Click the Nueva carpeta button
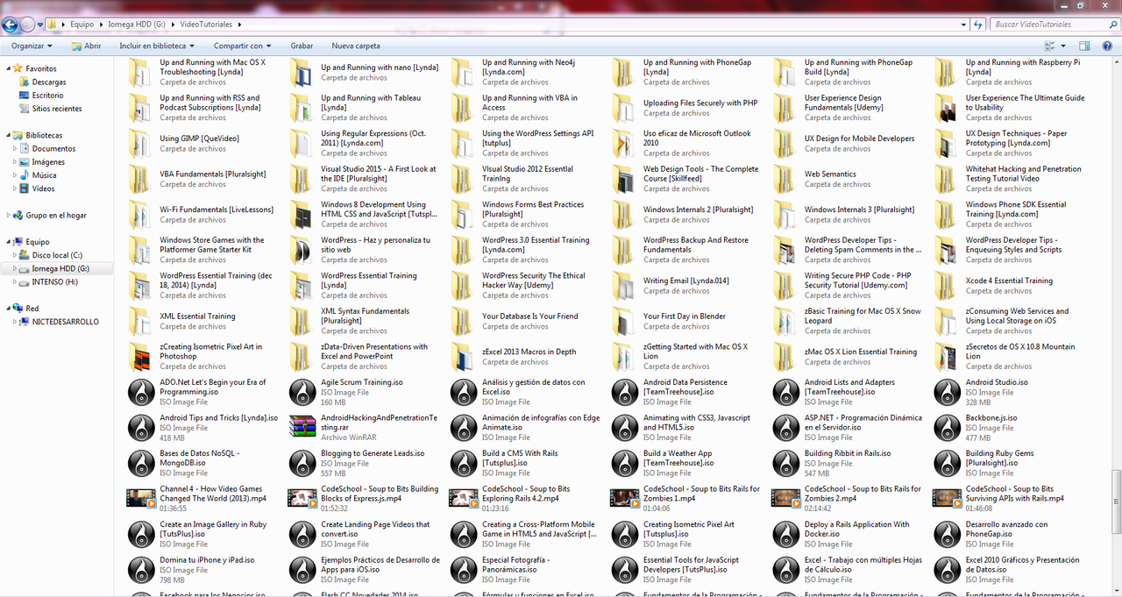 (x=356, y=46)
